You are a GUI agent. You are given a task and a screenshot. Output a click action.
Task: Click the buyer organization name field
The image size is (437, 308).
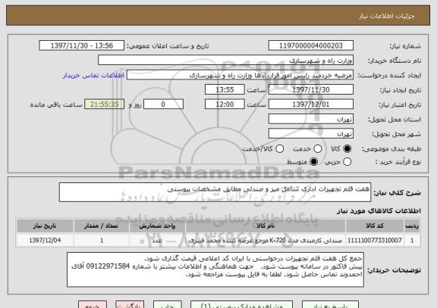pos(226,61)
